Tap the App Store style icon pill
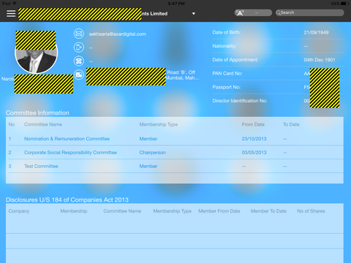The width and height of the screenshot is (351, 263). pyautogui.click(x=253, y=12)
